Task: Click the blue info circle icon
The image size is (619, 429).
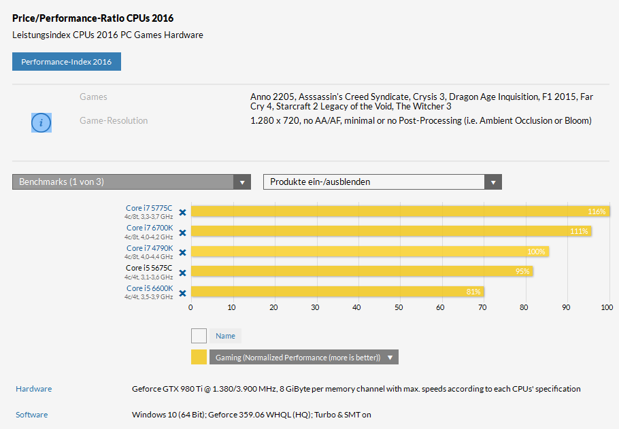Action: click(41, 123)
